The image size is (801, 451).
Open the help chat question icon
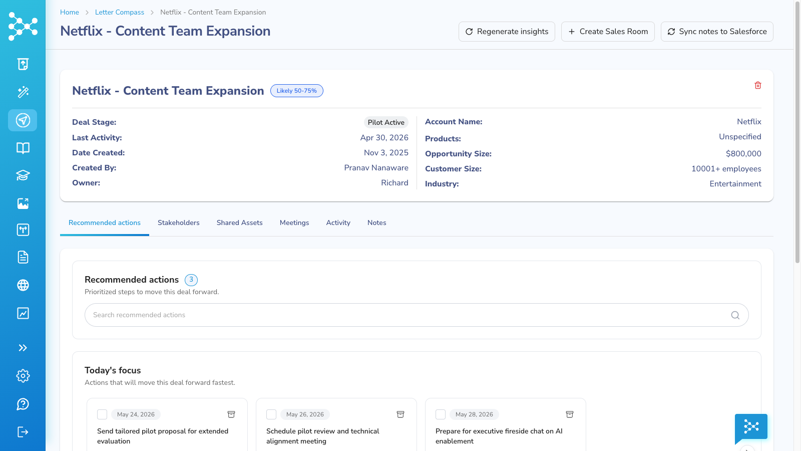[23, 404]
